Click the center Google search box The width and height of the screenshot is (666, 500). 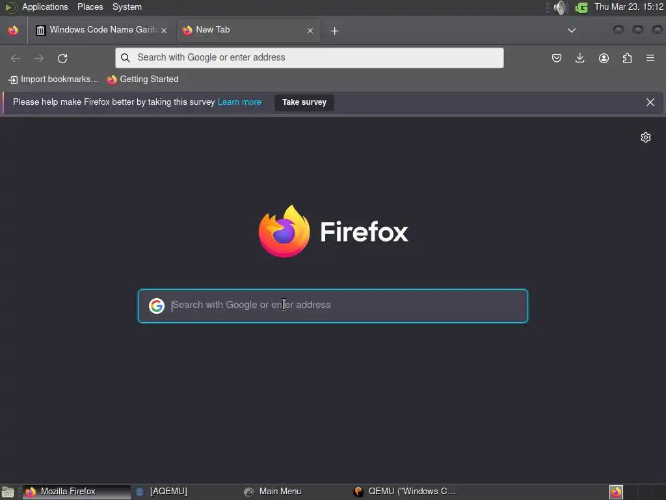click(333, 306)
